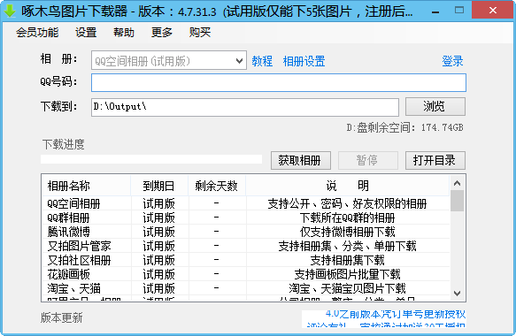The width and height of the screenshot is (516, 336).
Task: Open the 更多 menu
Action: tap(162, 32)
